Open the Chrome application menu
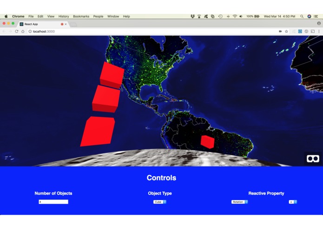323x229 pixels. tap(18, 16)
